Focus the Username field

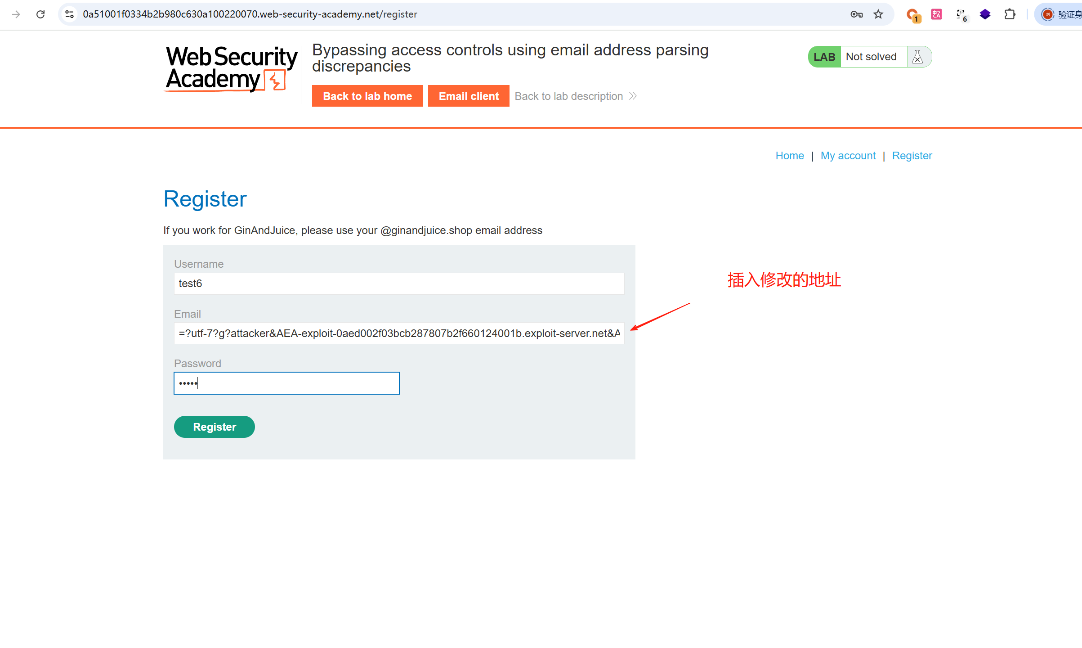point(399,283)
